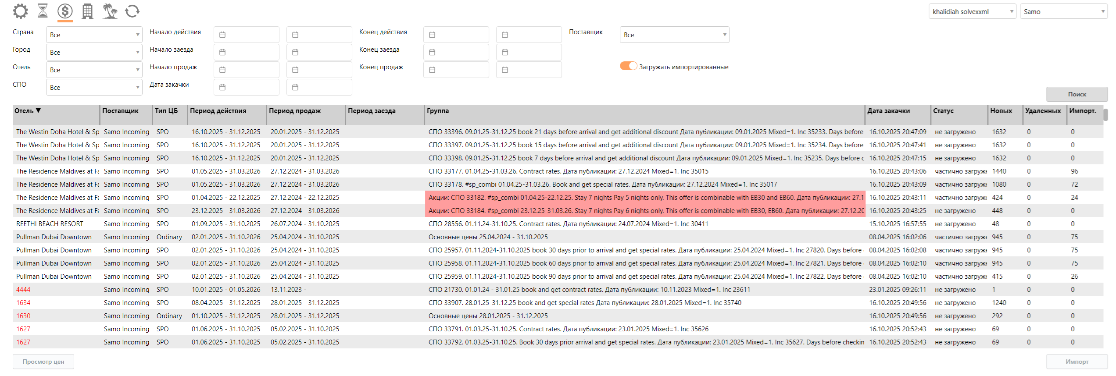Click the hourglass icon in toolbar
Screen dimensions: 1116x376
43,11
